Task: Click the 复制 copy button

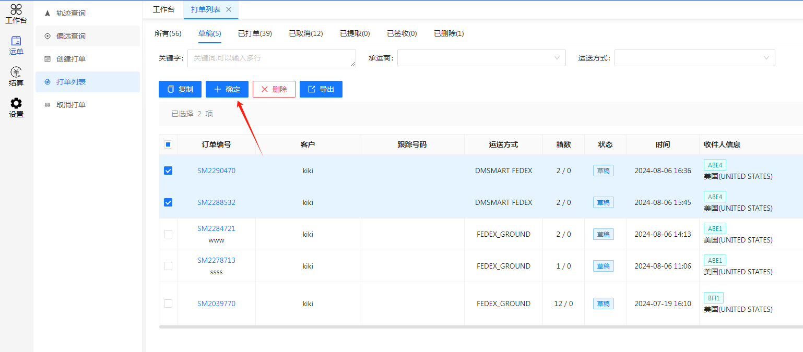Action: [x=180, y=89]
